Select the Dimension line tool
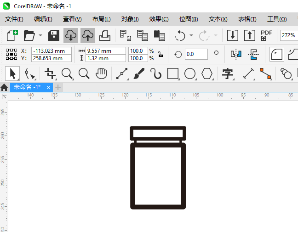 point(248,74)
